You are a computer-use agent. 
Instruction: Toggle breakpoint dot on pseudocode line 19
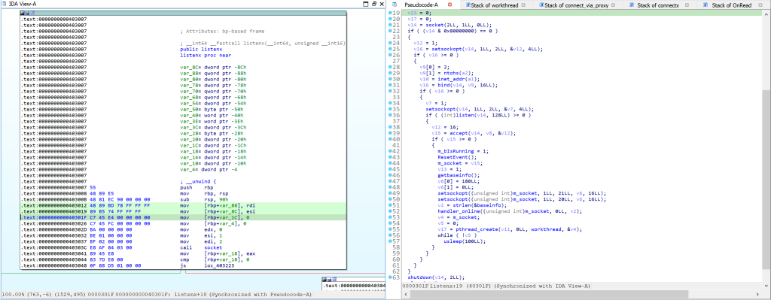tap(391, 12)
